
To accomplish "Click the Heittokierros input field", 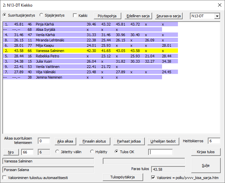I will (214, 141).
